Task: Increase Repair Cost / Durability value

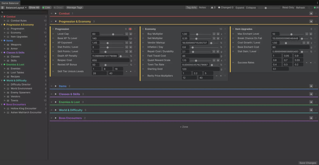Action: (218, 51)
